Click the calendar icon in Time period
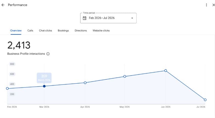The image size is (215, 118). [x=85, y=18]
